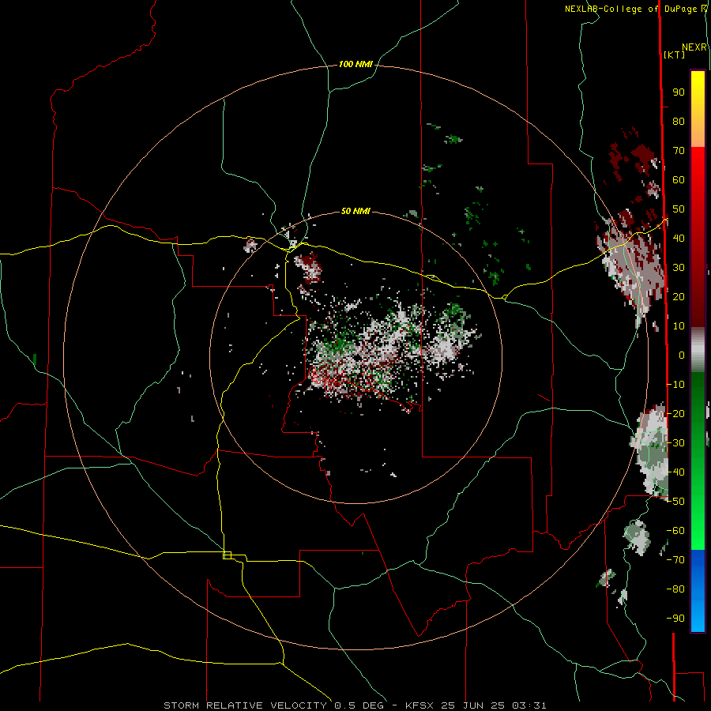Select the -80 value on velocity scale
Viewport: 711px width, 711px height.
tap(675, 589)
